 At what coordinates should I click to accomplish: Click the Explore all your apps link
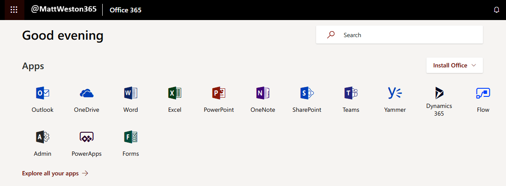click(x=55, y=173)
